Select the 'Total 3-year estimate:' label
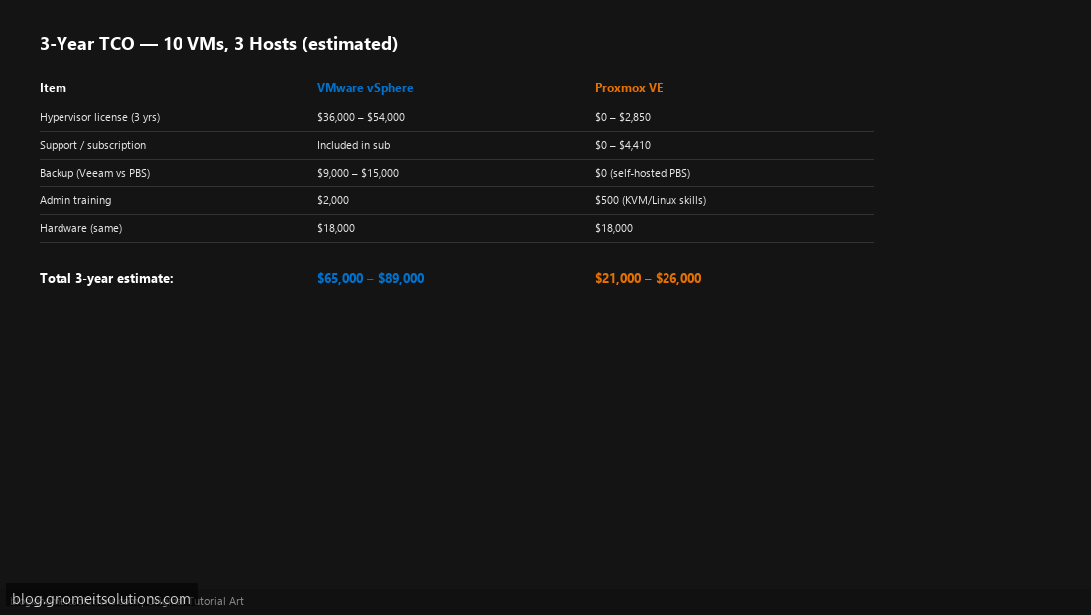 (106, 279)
